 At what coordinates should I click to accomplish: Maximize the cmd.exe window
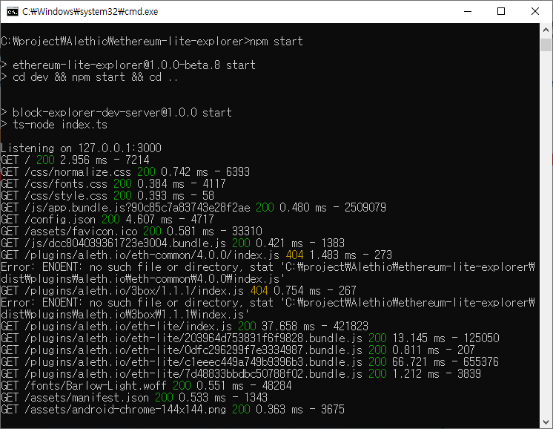(x=501, y=12)
